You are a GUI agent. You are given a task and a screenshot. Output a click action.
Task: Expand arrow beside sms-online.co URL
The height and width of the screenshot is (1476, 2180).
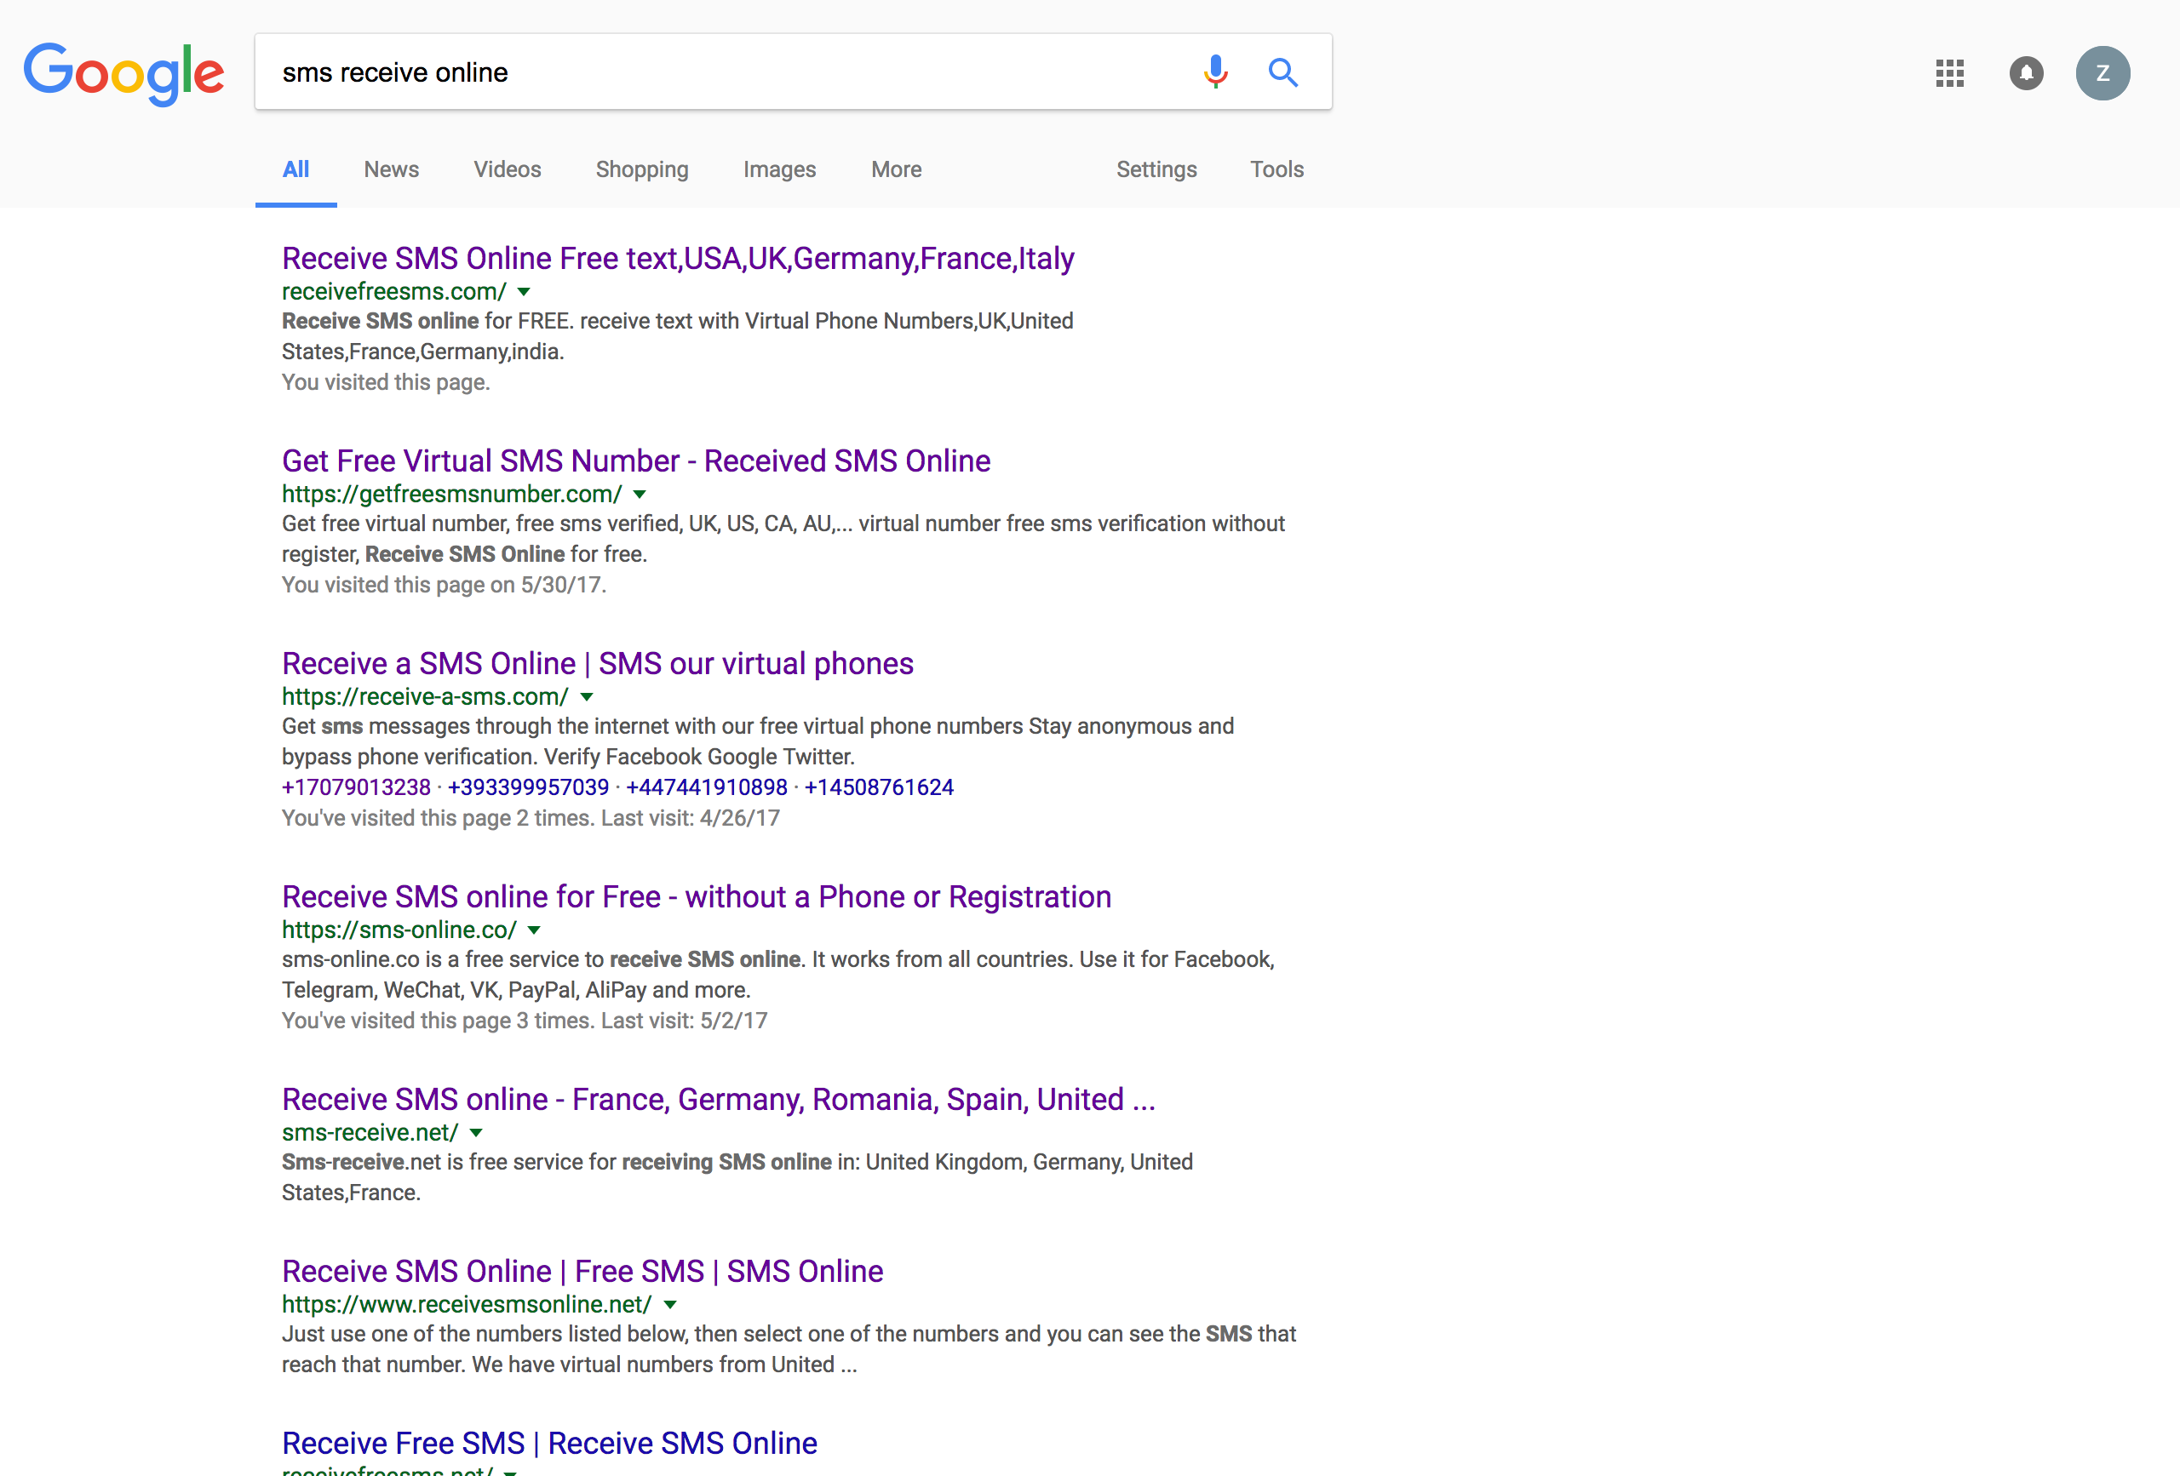tap(535, 930)
